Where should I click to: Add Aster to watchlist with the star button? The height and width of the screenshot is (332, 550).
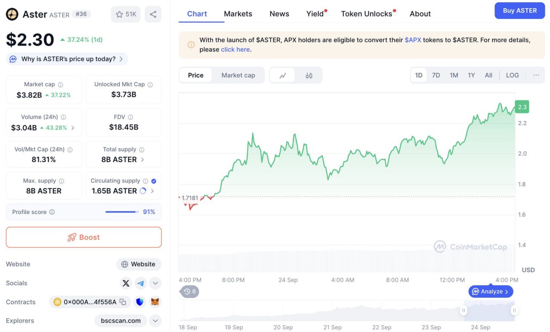[125, 14]
